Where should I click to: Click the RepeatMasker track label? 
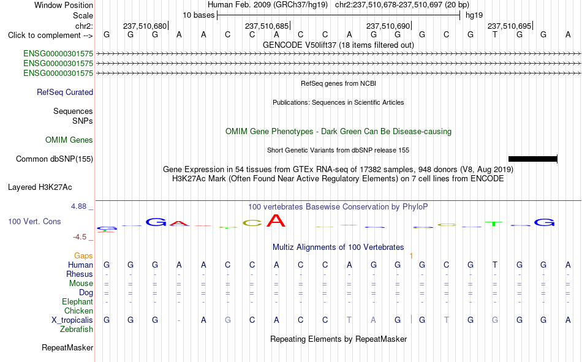click(67, 348)
